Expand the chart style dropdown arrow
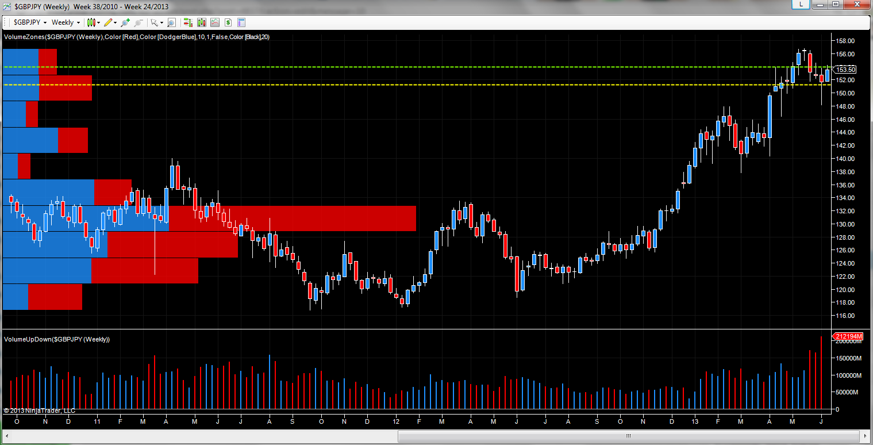 (99, 22)
